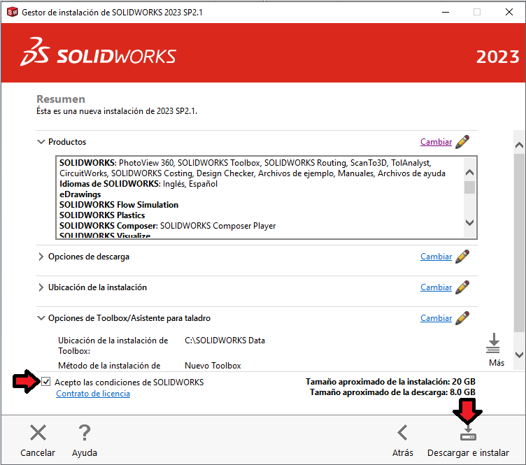Click the Más download arrow icon
Screen dimensions: 526x465
tap(493, 343)
